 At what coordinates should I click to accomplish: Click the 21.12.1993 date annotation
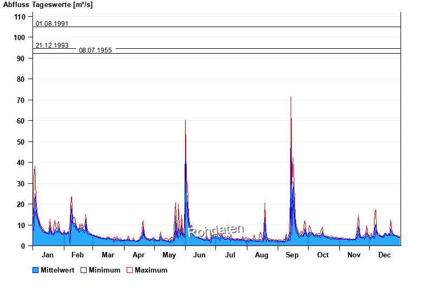(x=52, y=46)
